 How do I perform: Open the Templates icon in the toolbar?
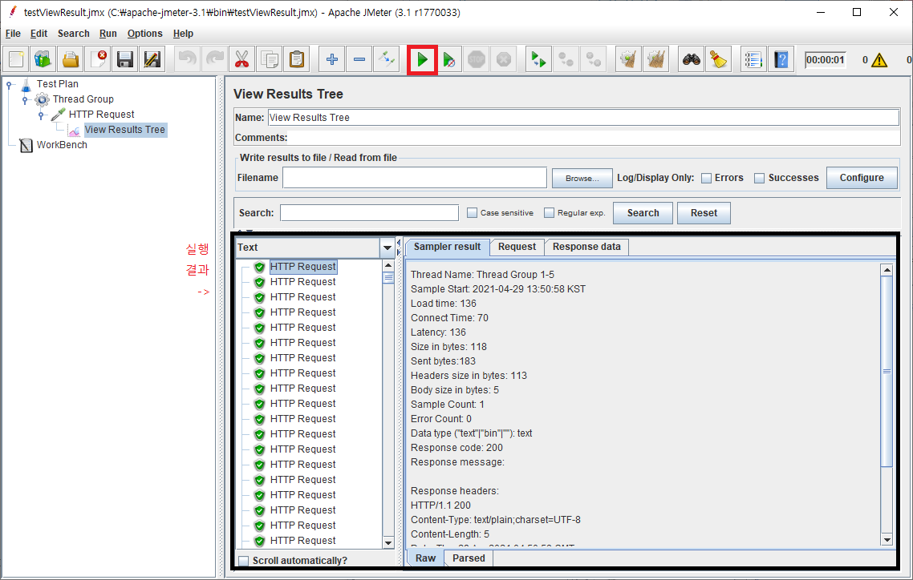[x=43, y=59]
